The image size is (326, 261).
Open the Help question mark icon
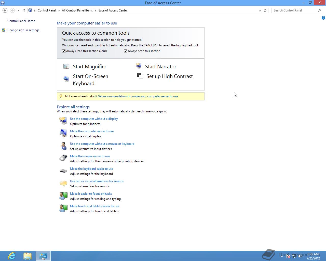[x=323, y=18]
